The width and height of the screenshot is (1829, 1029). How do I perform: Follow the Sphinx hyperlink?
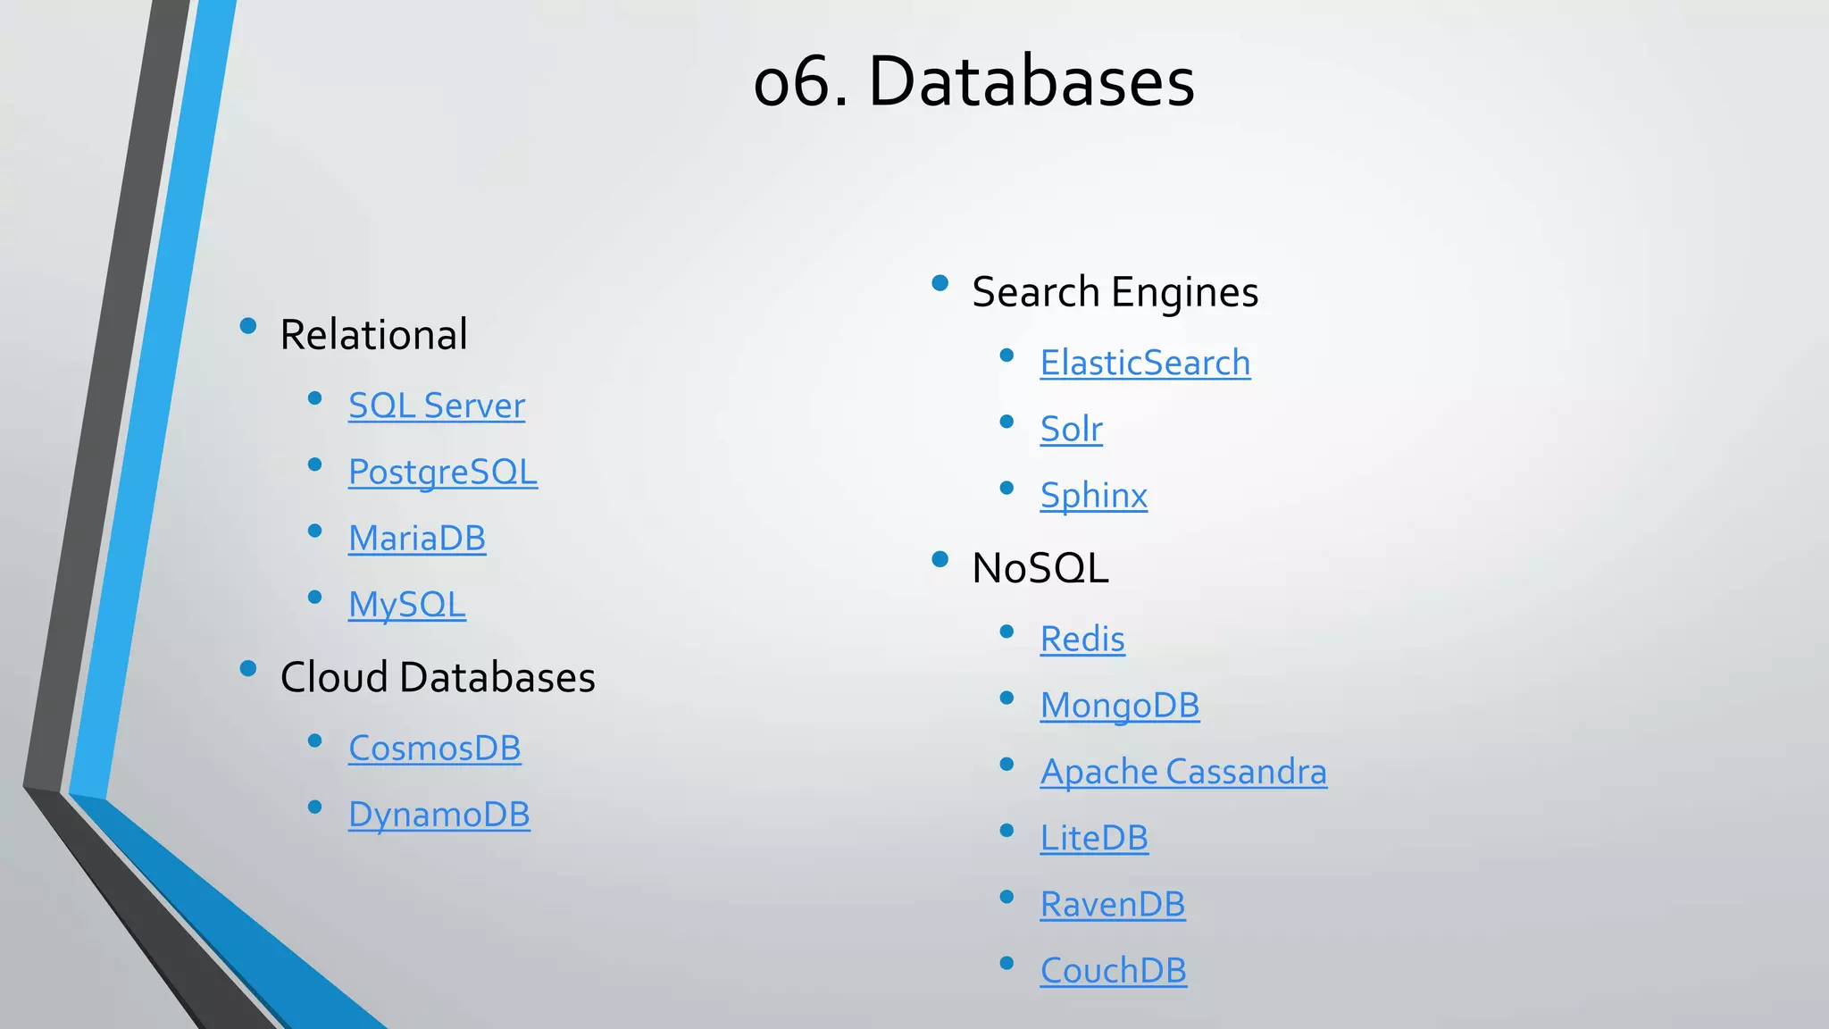pyautogui.click(x=1093, y=495)
